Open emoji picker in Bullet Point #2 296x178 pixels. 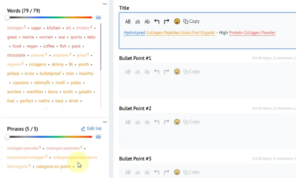[177, 122]
